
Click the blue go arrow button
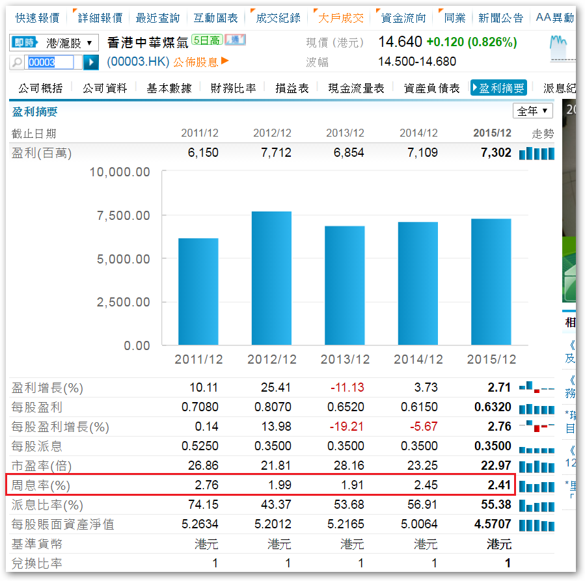[90, 62]
